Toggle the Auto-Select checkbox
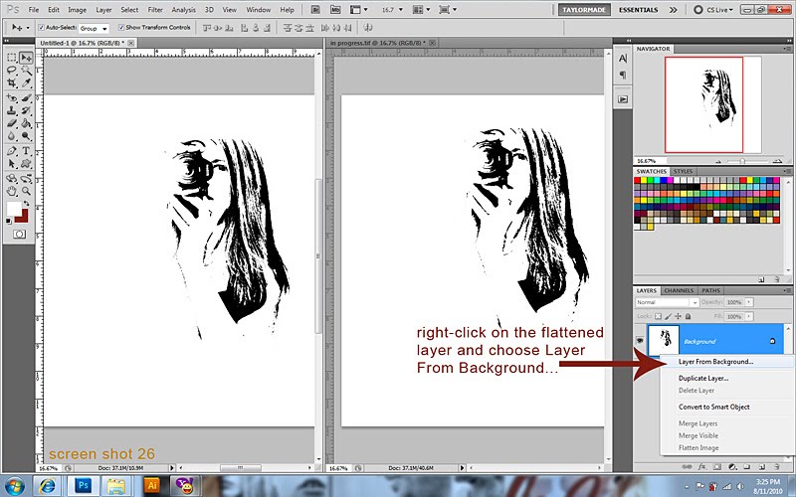Screen dimensions: 796x497 41,28
